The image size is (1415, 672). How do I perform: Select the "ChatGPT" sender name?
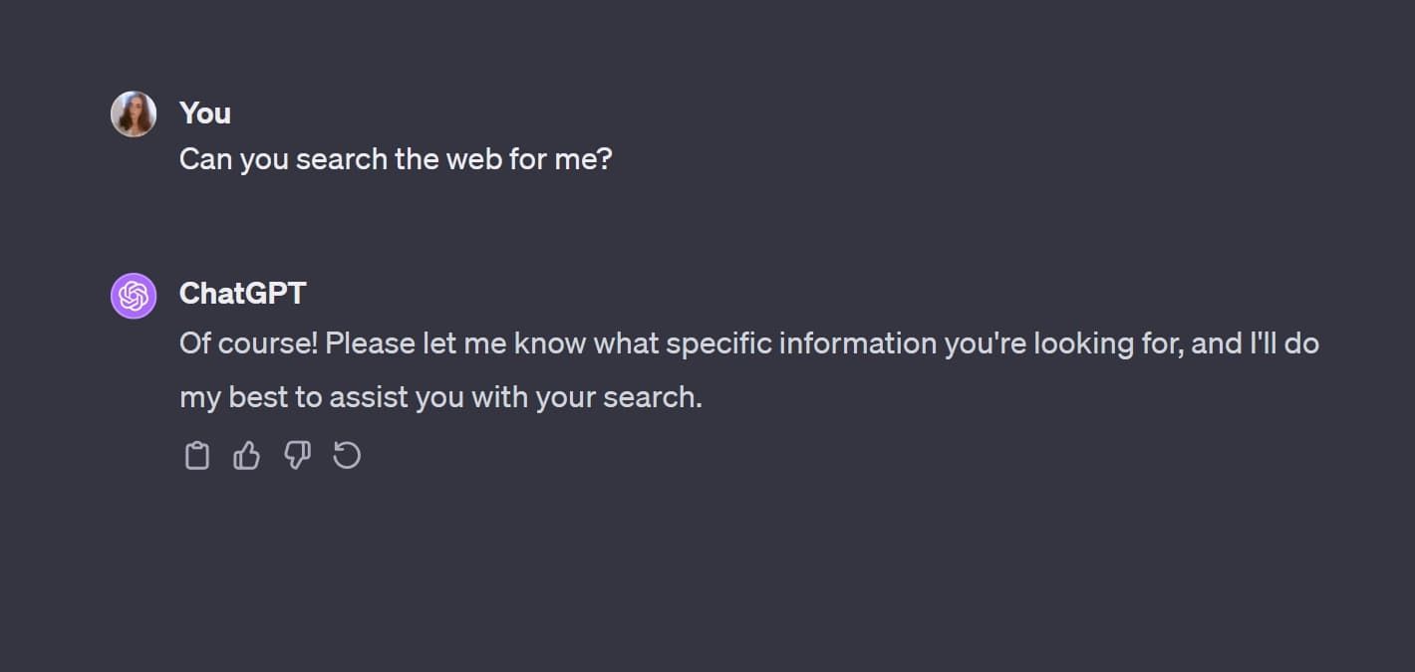click(242, 294)
